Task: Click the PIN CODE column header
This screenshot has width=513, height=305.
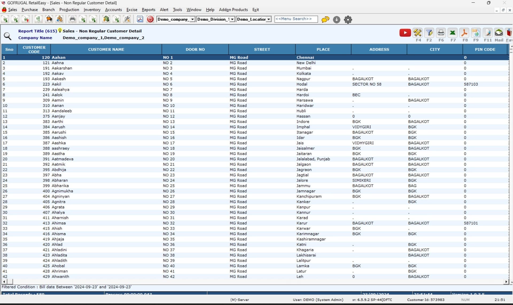Action: [x=485, y=49]
